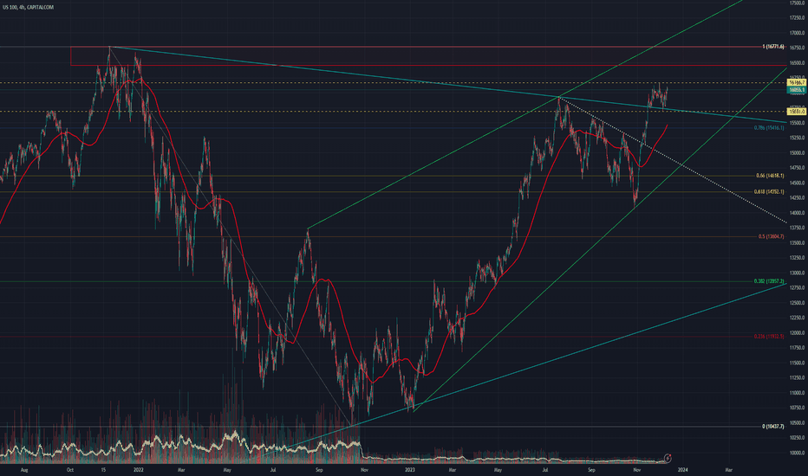Click the lightning bolt event icon above time axis

click(668, 457)
